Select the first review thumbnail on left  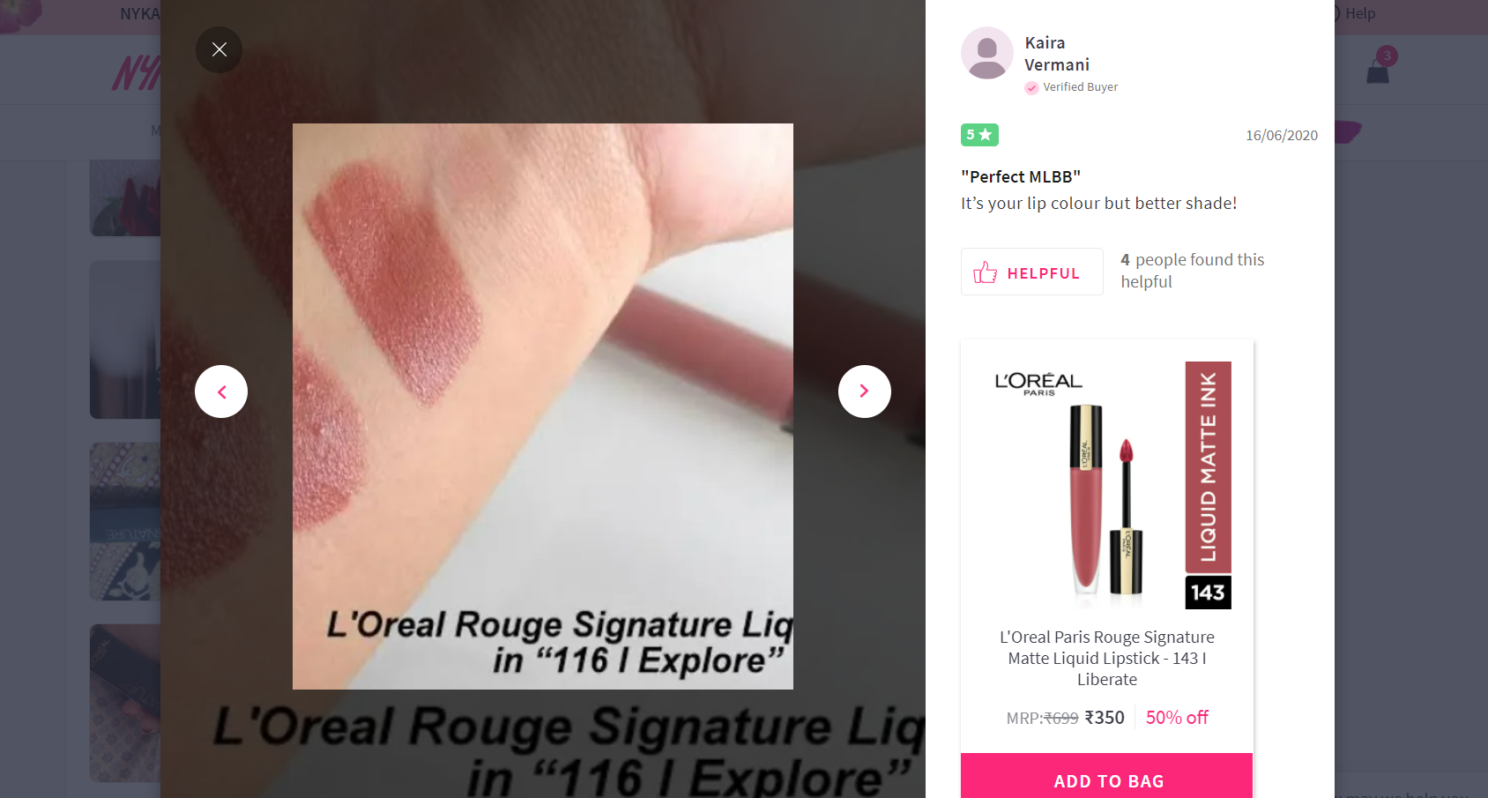click(x=125, y=198)
